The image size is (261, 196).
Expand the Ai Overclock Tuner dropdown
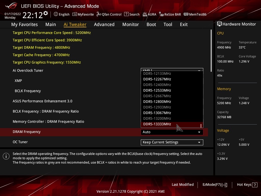pyautogui.click(x=172, y=70)
